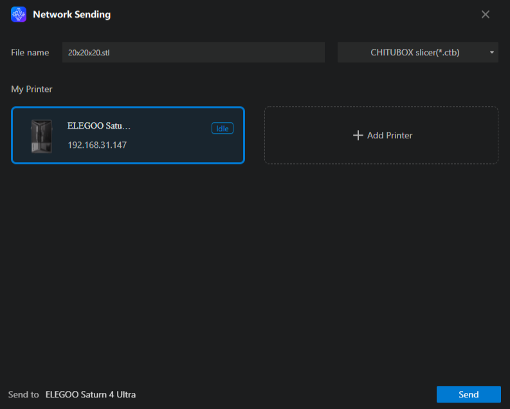Click the CHITUBOX logo icon
This screenshot has height=409, width=510.
pyautogui.click(x=19, y=14)
